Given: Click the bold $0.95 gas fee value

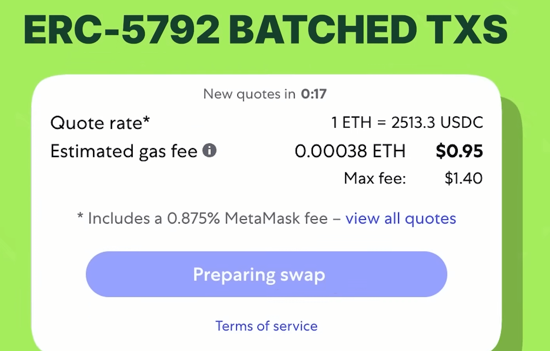Looking at the screenshot, I should click(x=459, y=151).
